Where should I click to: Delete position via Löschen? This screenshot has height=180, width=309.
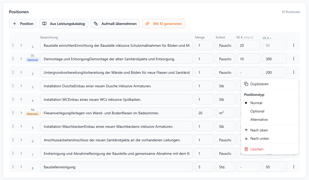click(270, 149)
